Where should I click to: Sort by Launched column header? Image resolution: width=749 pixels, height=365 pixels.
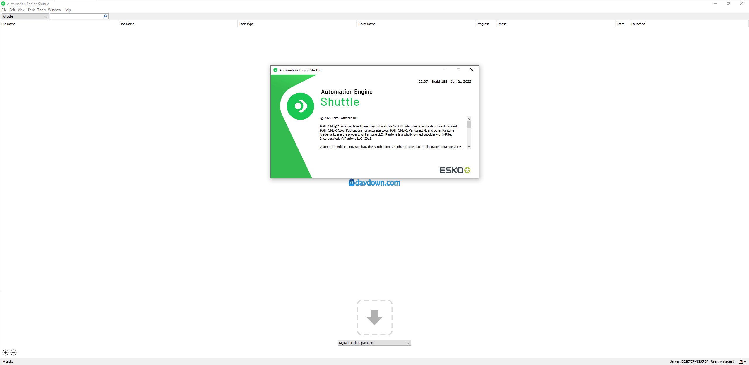pyautogui.click(x=689, y=24)
